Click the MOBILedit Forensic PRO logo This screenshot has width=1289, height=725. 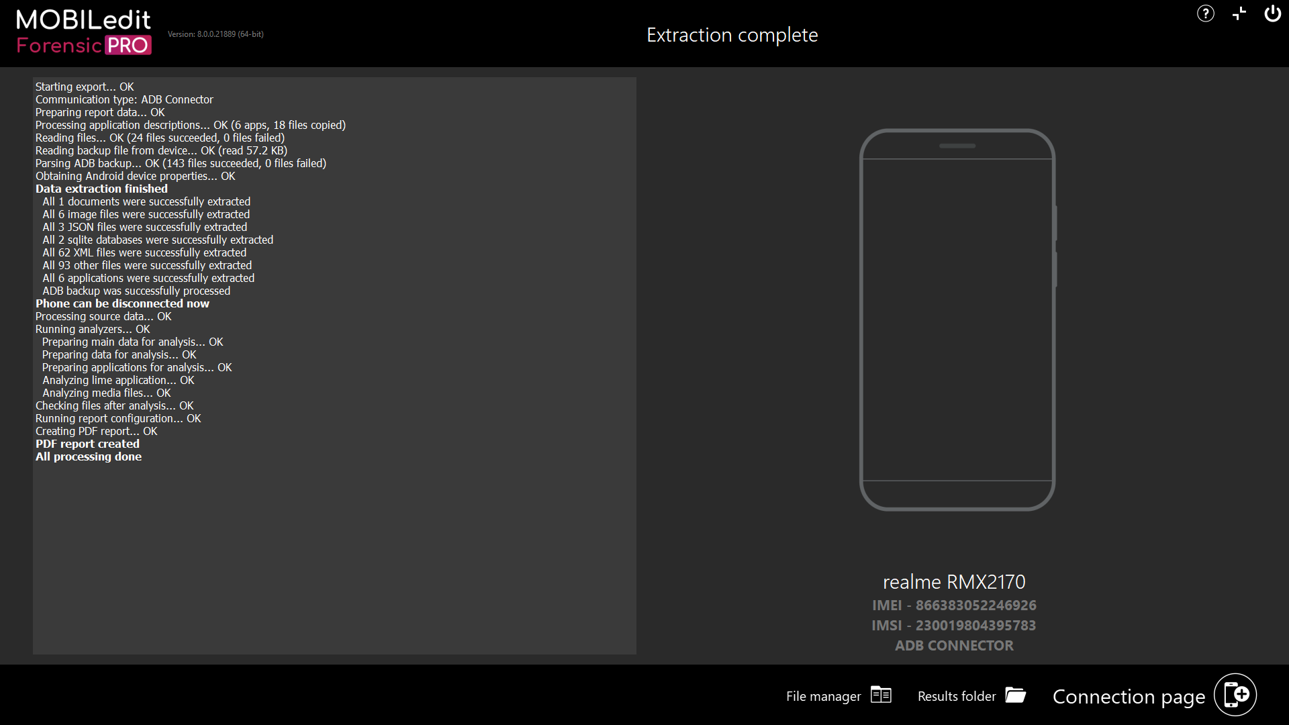click(x=84, y=32)
